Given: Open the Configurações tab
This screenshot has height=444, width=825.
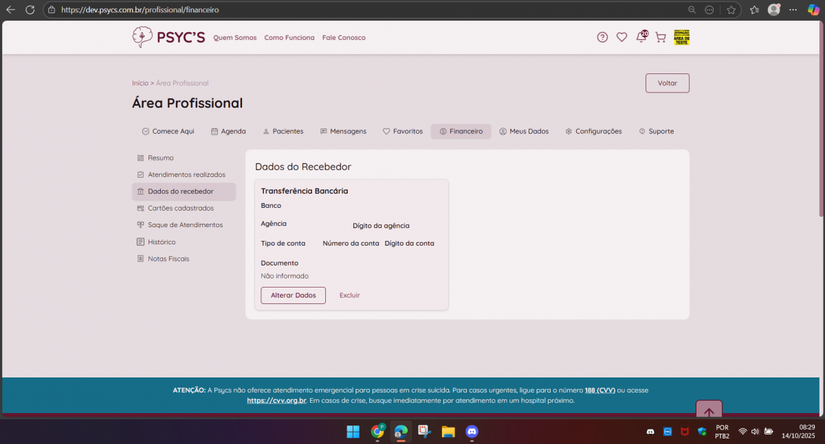Looking at the screenshot, I should pos(593,131).
